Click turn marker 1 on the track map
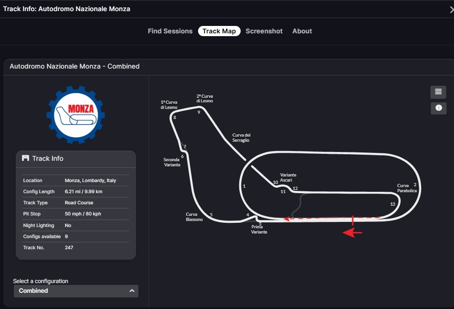 tap(244, 186)
